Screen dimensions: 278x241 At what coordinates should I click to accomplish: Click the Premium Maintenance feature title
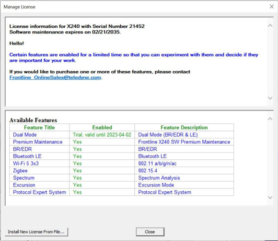[x=39, y=142]
